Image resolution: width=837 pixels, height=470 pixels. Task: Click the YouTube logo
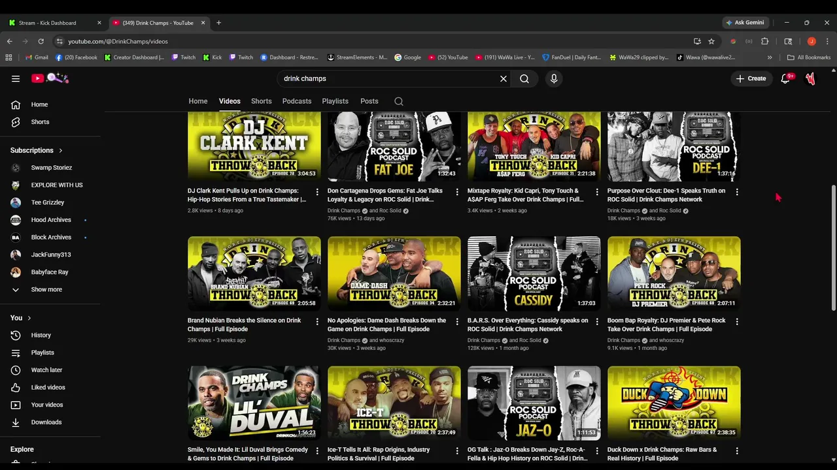click(x=50, y=78)
